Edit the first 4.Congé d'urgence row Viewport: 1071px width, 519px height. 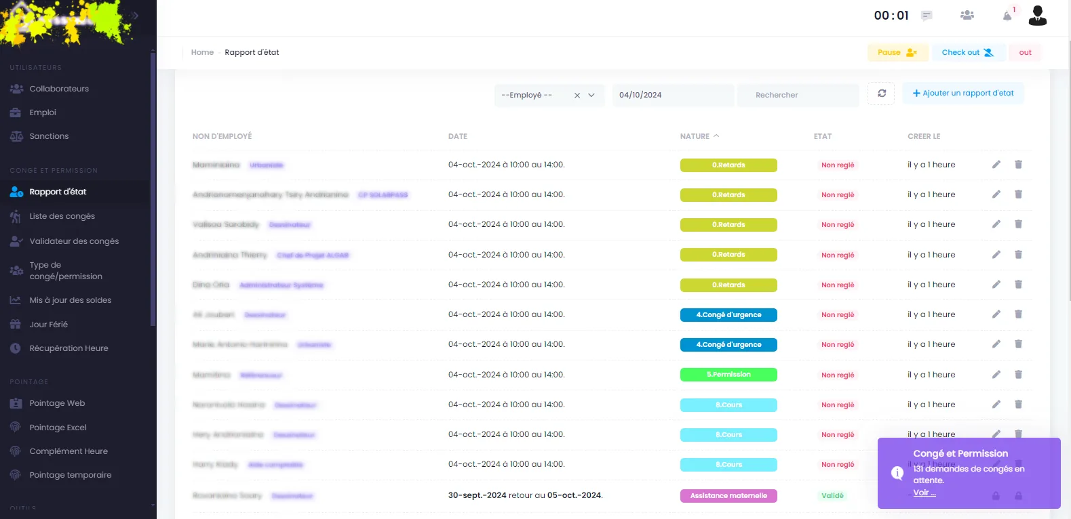click(x=996, y=314)
